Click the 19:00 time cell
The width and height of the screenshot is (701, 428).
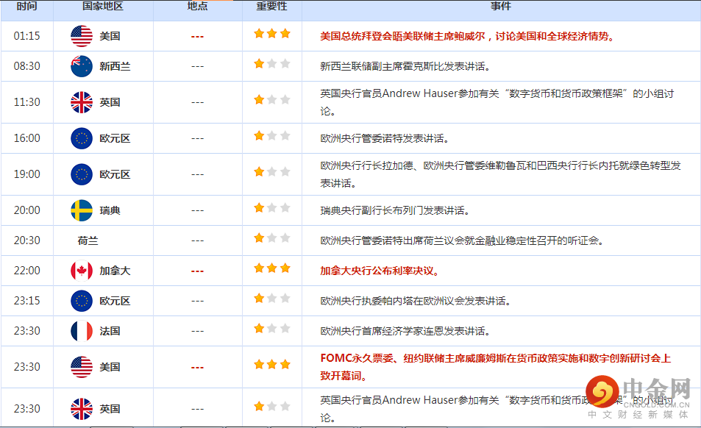pyautogui.click(x=26, y=174)
